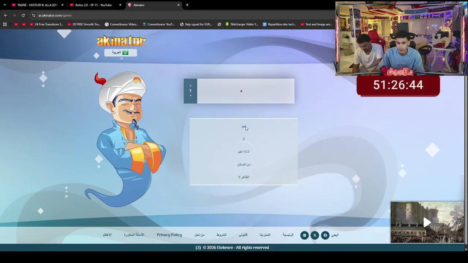Image resolution: width=468 pixels, height=263 pixels.
Task: Open first YouTube icon bookmark
Action: point(16,24)
